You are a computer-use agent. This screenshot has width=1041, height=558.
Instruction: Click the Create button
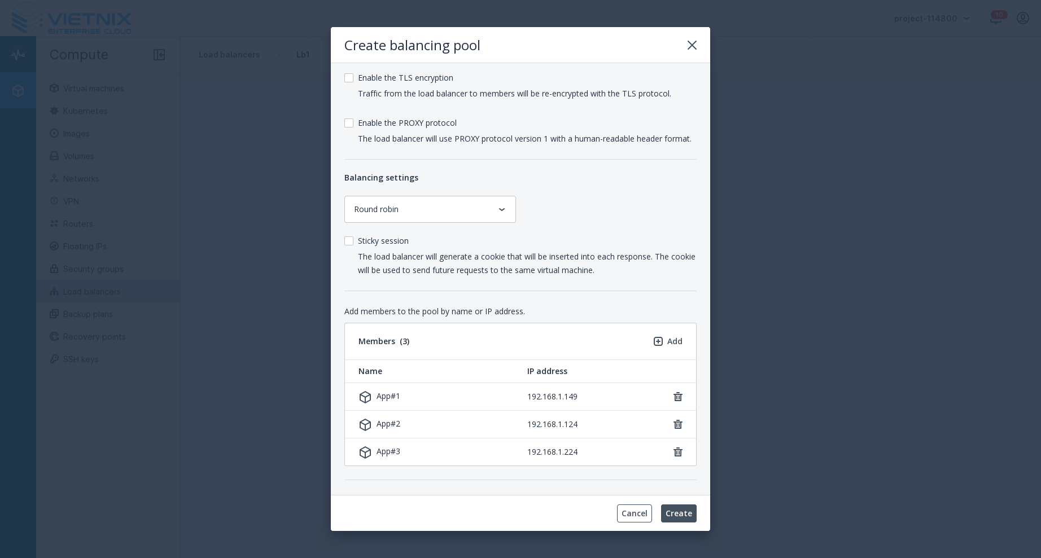(x=678, y=513)
